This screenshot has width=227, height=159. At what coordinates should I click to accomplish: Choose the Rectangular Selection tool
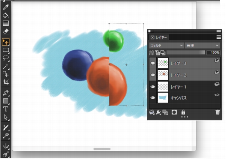click(x=6, y=49)
